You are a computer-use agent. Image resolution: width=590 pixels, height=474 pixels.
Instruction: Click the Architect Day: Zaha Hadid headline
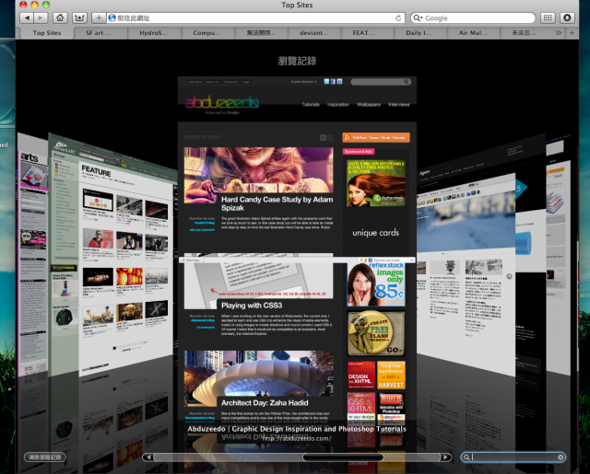pyautogui.click(x=265, y=403)
